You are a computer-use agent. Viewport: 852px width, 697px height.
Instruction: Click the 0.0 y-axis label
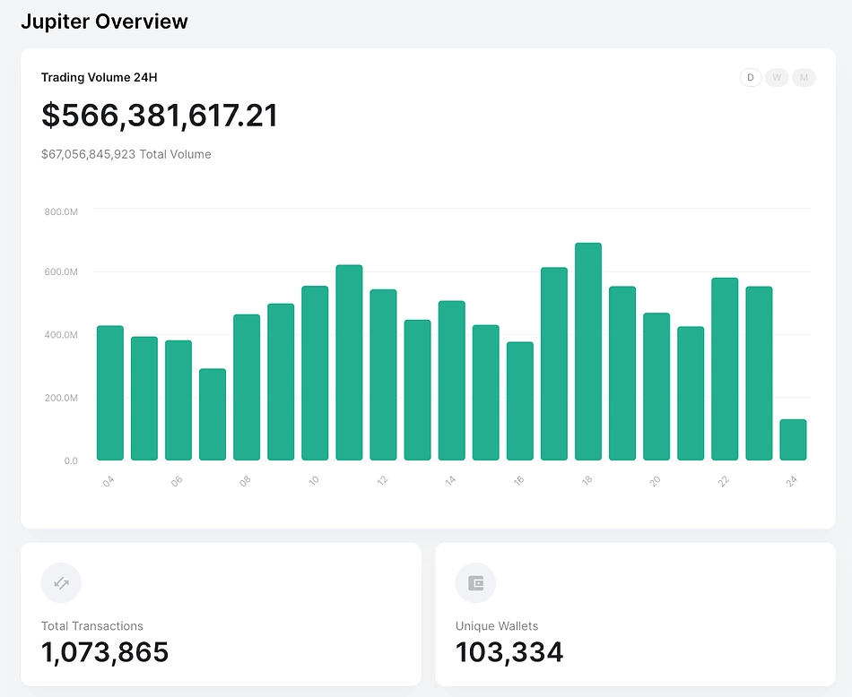click(x=71, y=460)
